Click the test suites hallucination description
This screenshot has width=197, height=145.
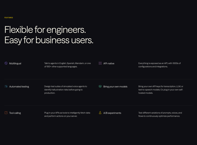(66, 90)
